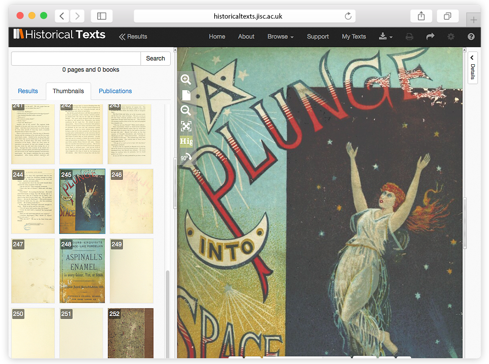489x364 pixels.
Task: Open page thumbnail 251
Action: [81, 333]
